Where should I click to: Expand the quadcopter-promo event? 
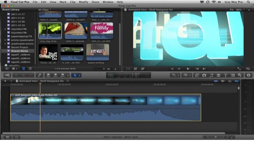[5, 44]
